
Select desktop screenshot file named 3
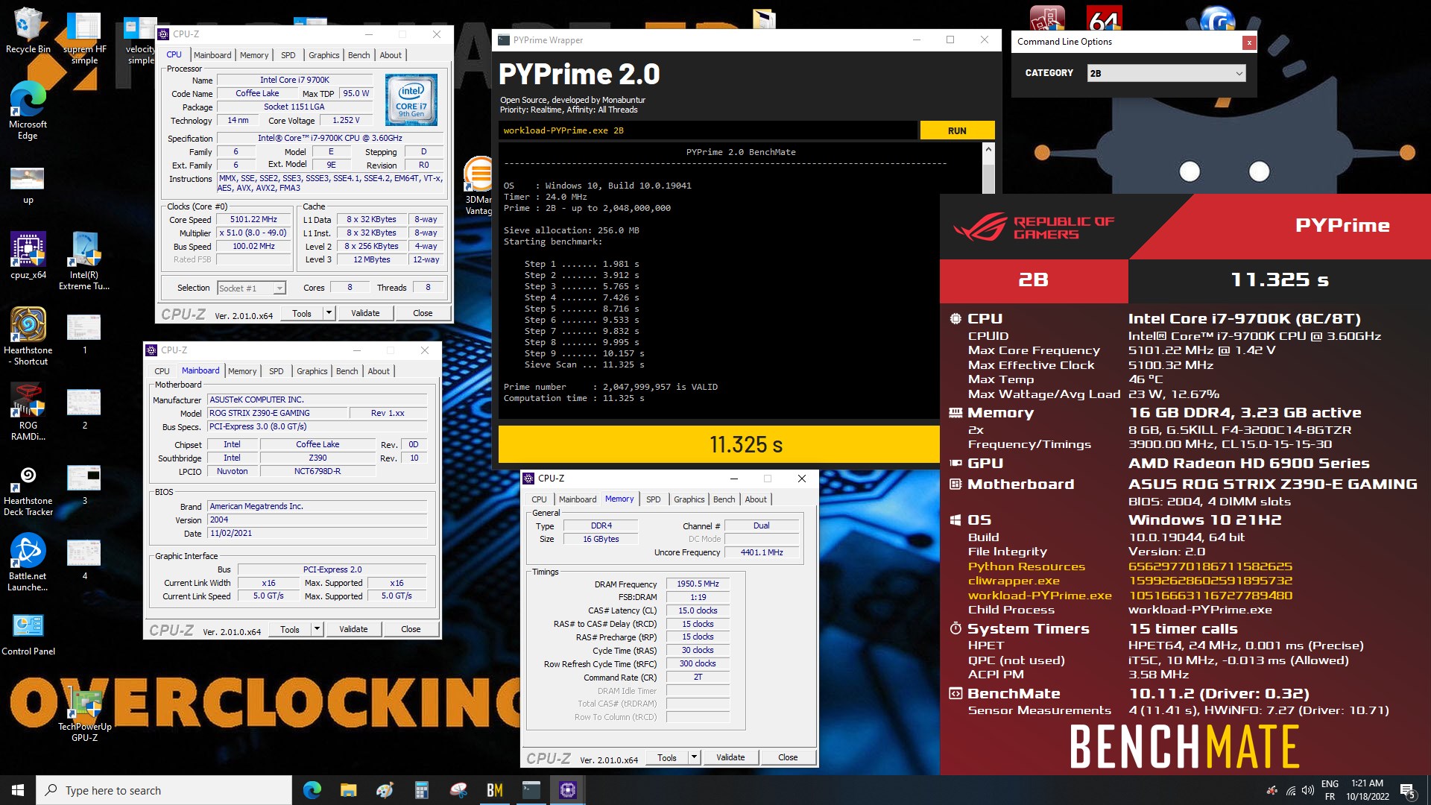click(84, 485)
